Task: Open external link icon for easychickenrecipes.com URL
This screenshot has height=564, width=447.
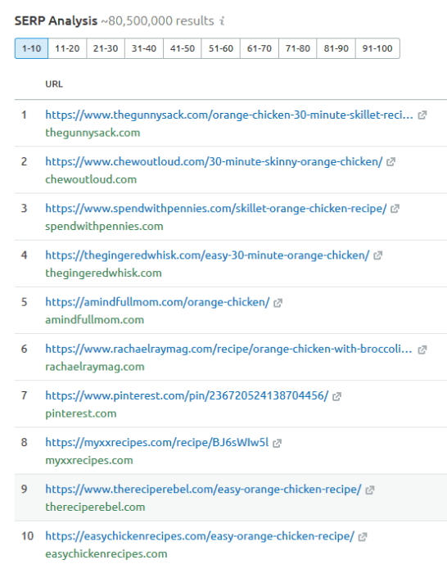Action: (x=363, y=537)
